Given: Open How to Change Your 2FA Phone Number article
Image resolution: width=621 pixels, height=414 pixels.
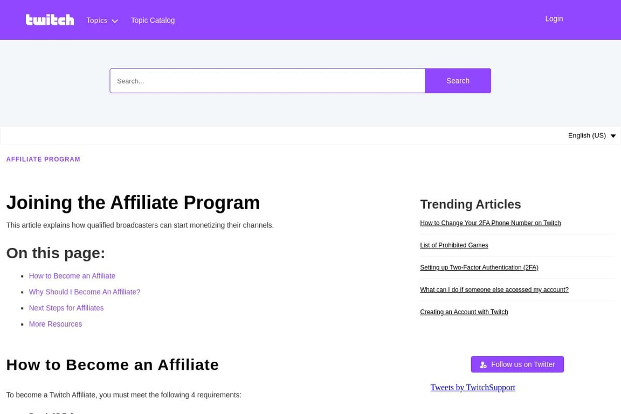Looking at the screenshot, I should point(490,223).
